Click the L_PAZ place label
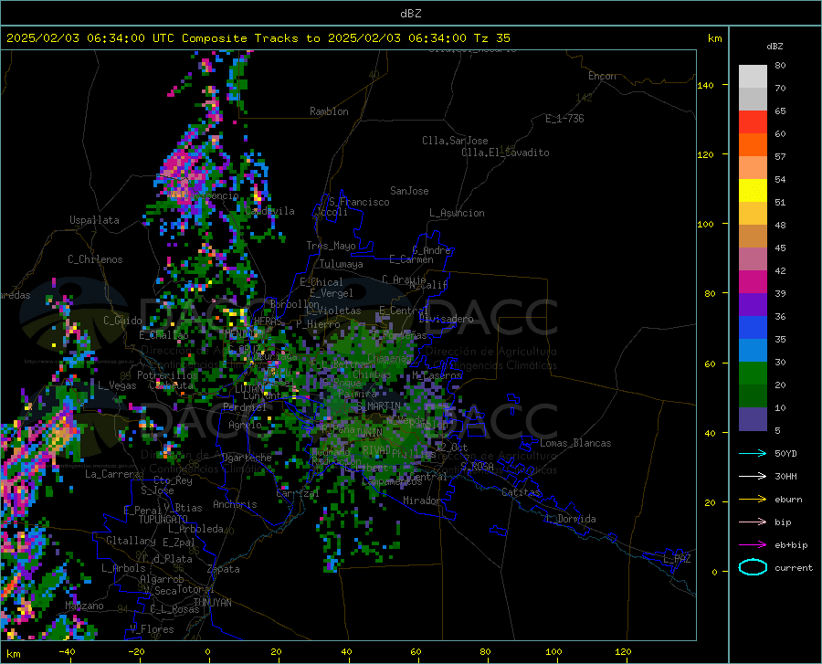This screenshot has height=664, width=822. 677,559
